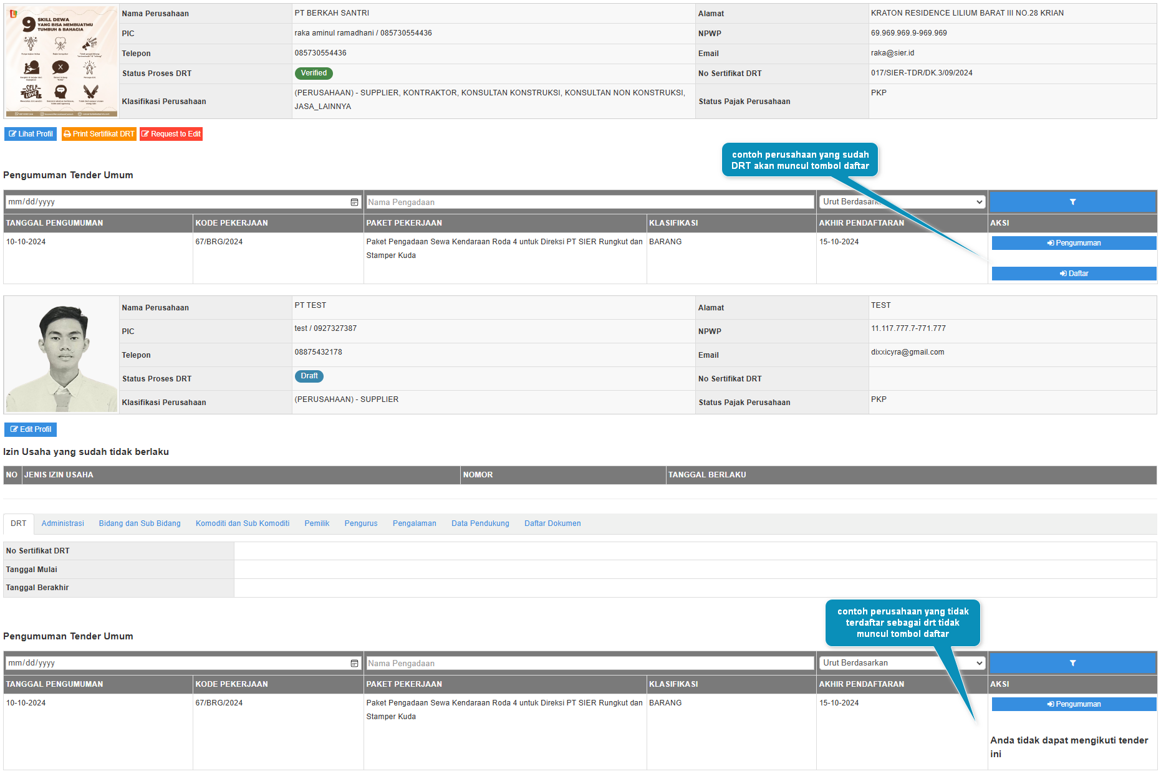The height and width of the screenshot is (774, 1161).
Task: Switch to the Administrasi tab
Action: pyautogui.click(x=62, y=523)
